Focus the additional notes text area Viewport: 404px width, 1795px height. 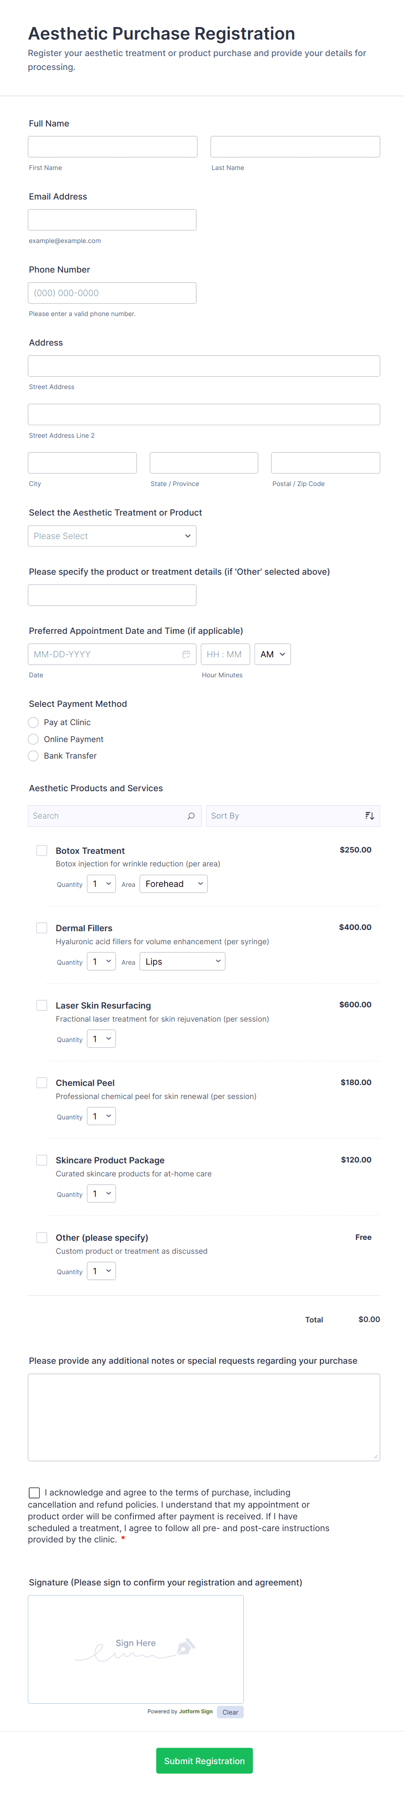click(x=203, y=1417)
